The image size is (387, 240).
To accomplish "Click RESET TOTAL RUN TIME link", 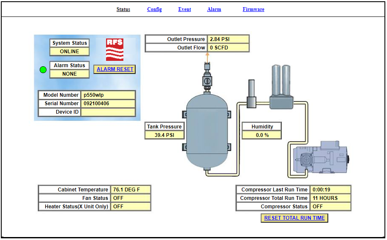I will pyautogui.click(x=294, y=218).
